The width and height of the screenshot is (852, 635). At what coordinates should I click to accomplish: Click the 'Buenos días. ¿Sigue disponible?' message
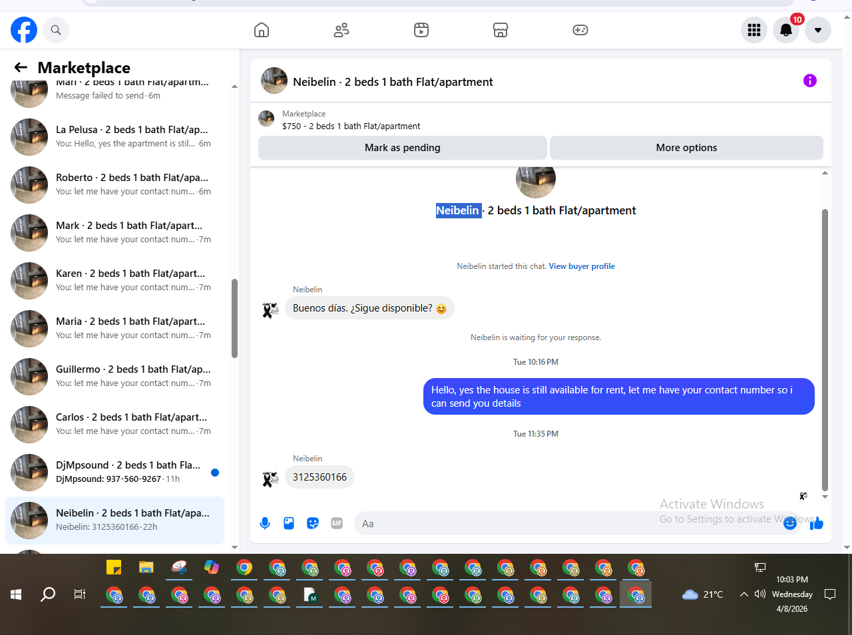(x=369, y=308)
